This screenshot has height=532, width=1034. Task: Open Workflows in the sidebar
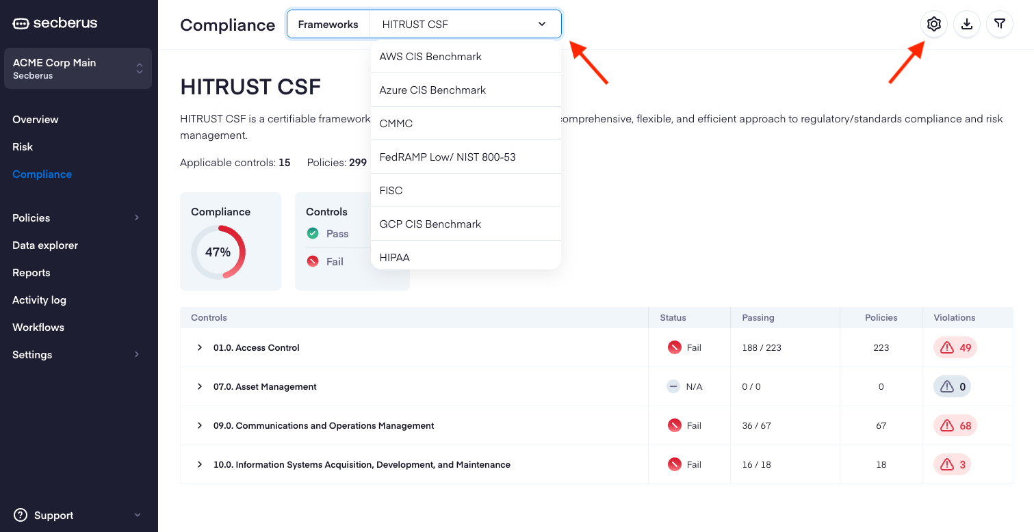click(x=38, y=327)
